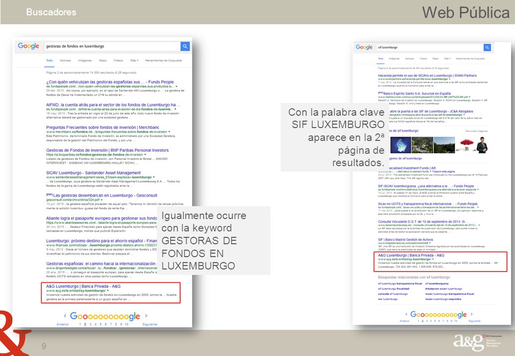Open 'Banco Espirito Santo S.A. Sucursal en España' result
Viewport: 515px width, 356px height.
(417, 93)
